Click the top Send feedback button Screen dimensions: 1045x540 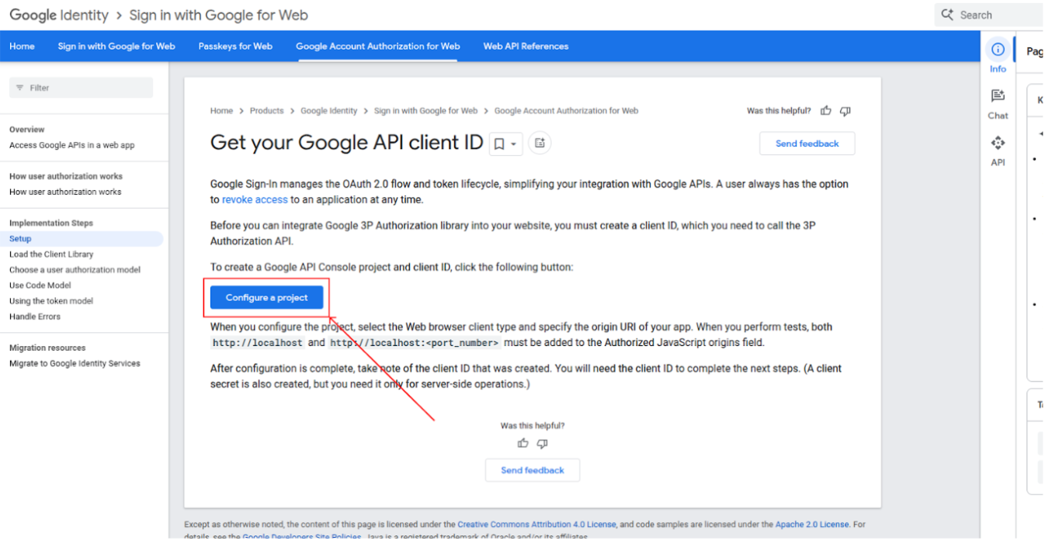[807, 144]
